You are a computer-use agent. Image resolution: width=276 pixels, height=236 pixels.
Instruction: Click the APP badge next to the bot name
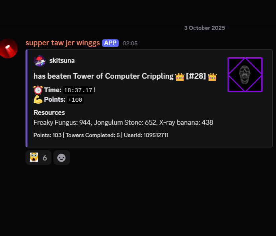(110, 43)
